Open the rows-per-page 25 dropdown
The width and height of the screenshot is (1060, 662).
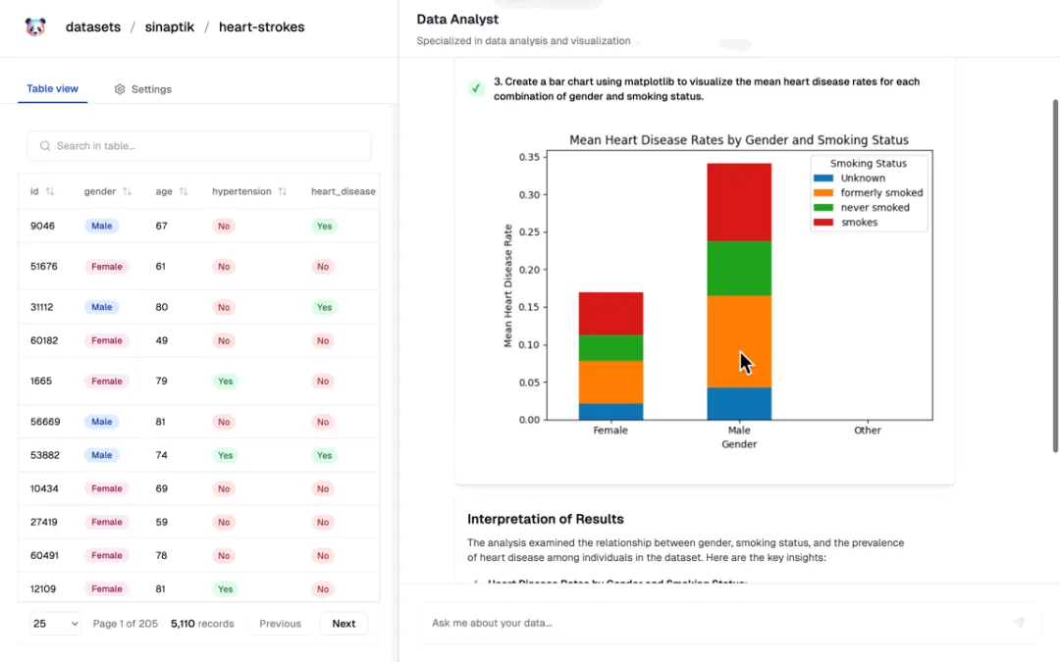coord(55,624)
